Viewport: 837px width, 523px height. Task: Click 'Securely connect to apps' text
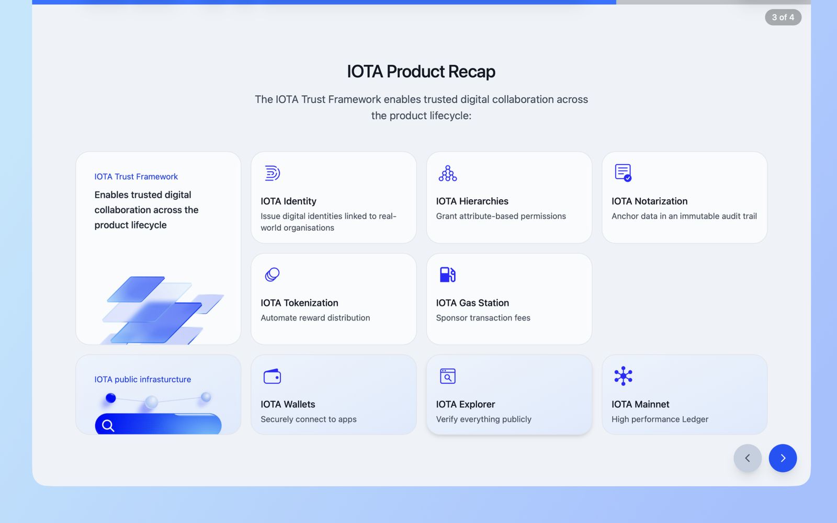point(309,419)
